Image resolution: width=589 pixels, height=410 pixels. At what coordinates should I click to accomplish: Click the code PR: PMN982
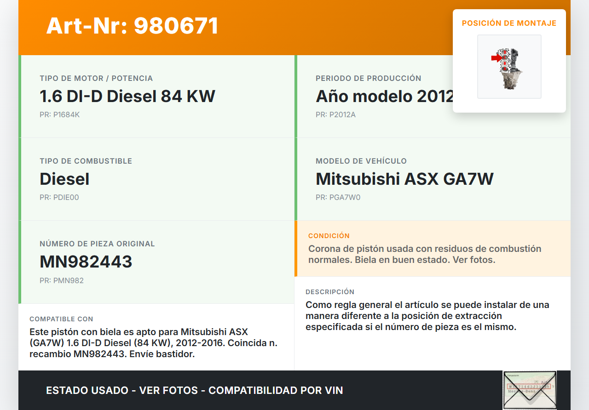click(x=62, y=280)
